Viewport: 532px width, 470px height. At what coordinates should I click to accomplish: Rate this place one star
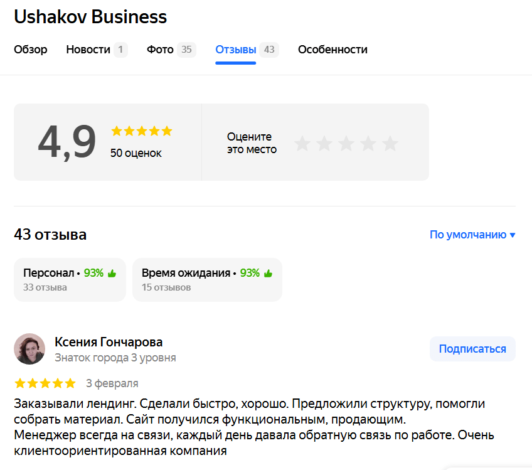pos(302,143)
